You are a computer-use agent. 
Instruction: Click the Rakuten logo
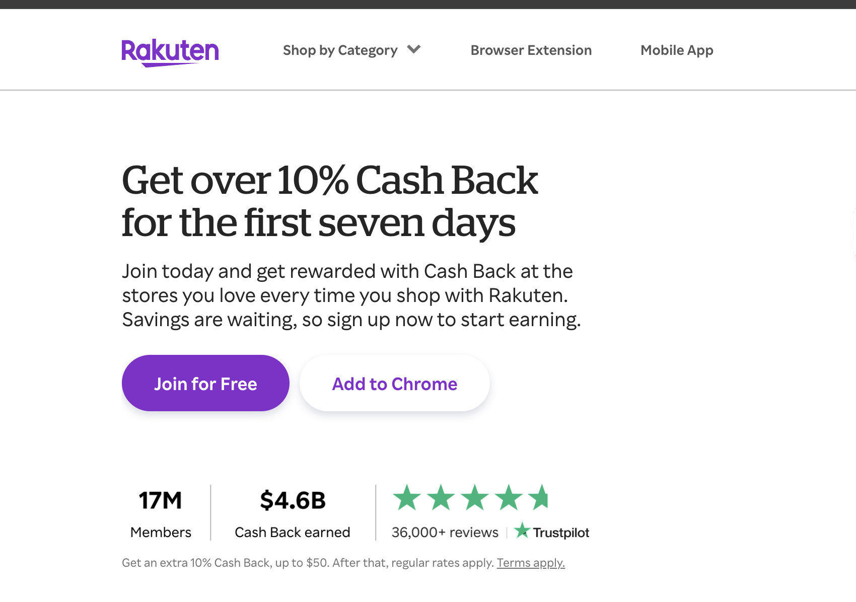tap(170, 52)
